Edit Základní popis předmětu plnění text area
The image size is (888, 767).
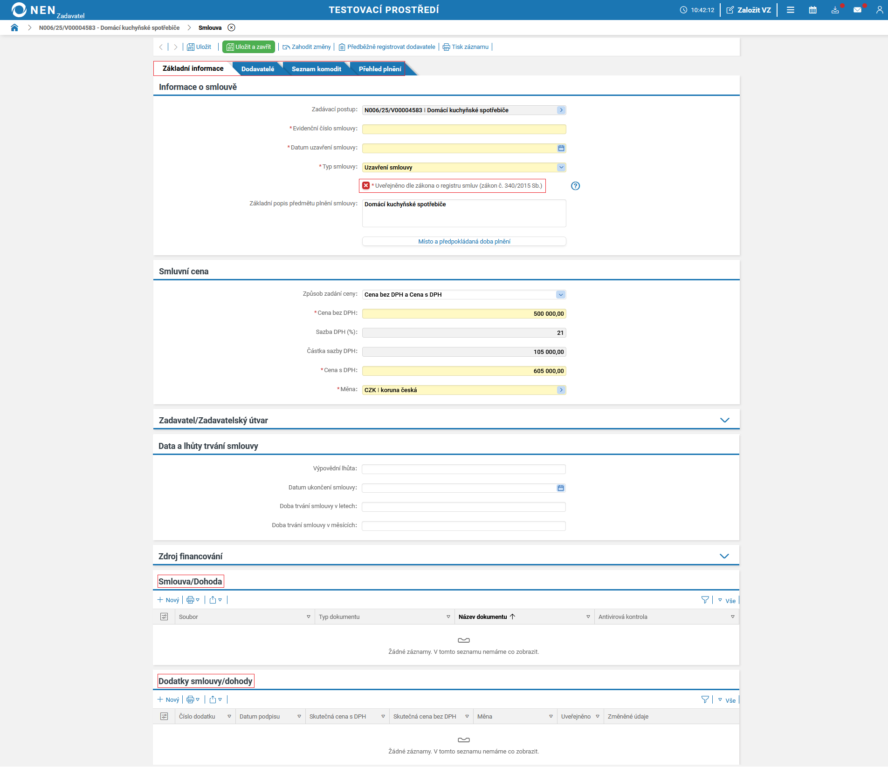[x=464, y=213]
